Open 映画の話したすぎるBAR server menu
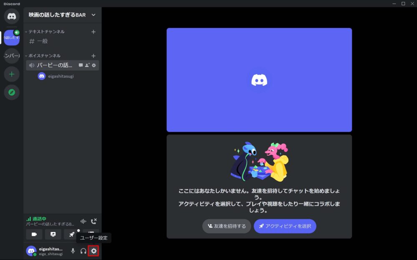417x260 pixels. pyautogui.click(x=62, y=15)
